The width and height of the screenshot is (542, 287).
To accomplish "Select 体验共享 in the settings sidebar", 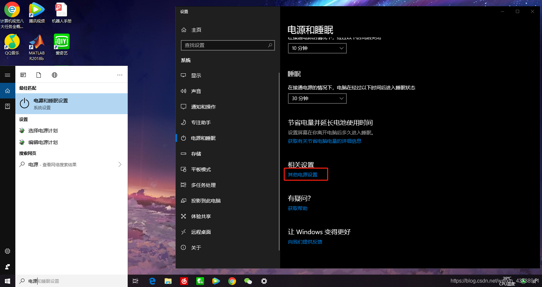I will (228, 216).
